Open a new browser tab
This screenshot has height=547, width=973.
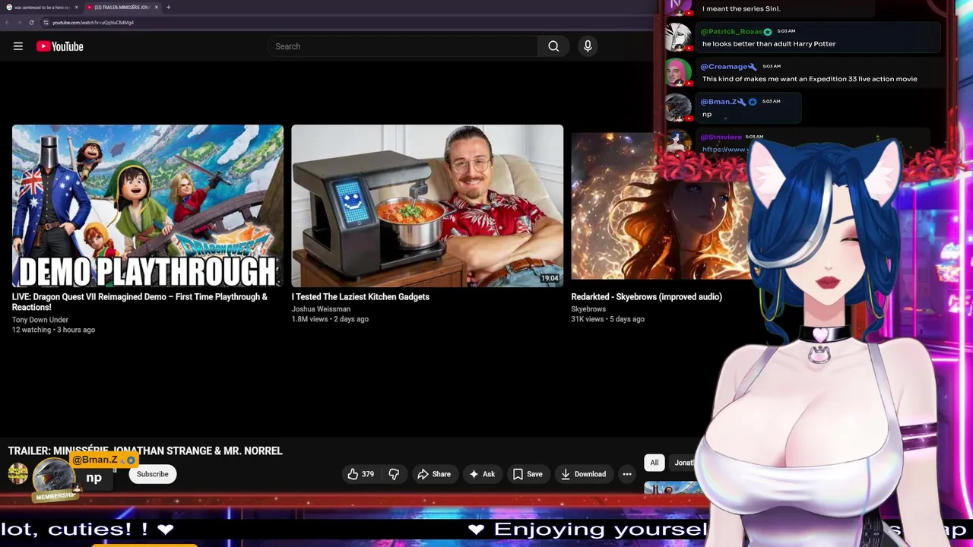168,8
